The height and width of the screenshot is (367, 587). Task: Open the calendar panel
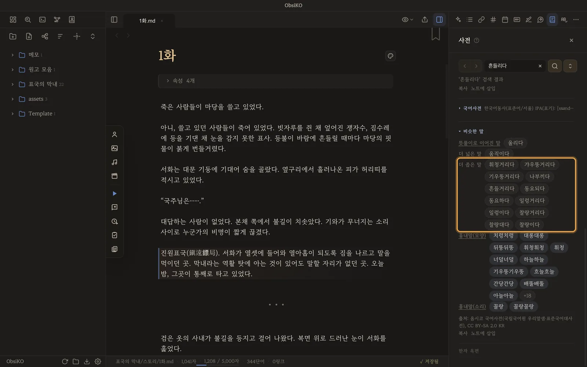(x=505, y=19)
